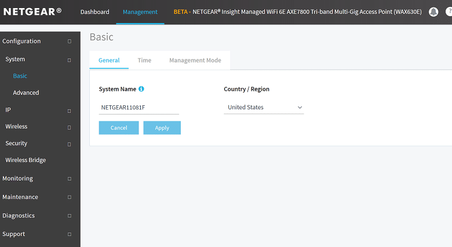Screen dimensions: 452x247
Task: Switch to the Time tab
Action: click(x=144, y=60)
